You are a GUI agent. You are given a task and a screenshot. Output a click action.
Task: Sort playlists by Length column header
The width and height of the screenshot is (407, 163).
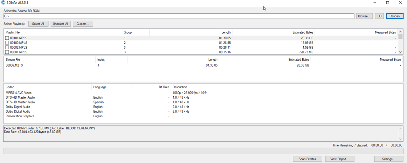tap(191, 32)
